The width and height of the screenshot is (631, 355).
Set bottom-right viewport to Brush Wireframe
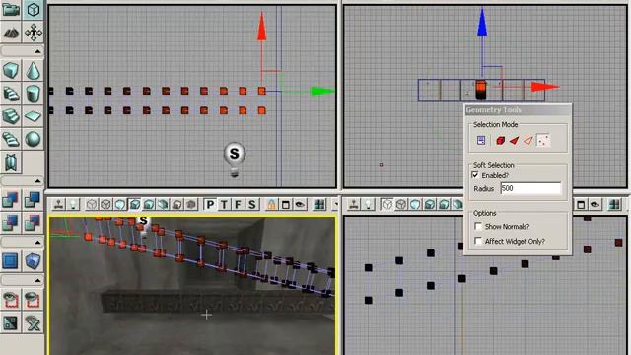pos(386,204)
